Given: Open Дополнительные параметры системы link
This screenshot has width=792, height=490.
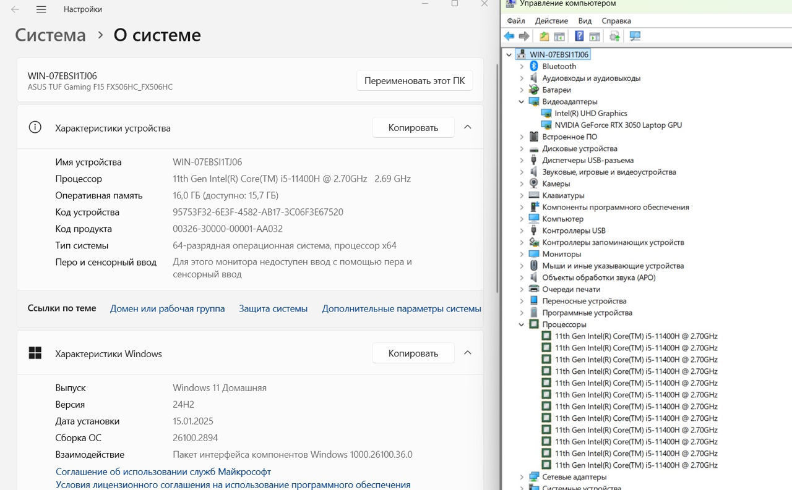Looking at the screenshot, I should [401, 308].
